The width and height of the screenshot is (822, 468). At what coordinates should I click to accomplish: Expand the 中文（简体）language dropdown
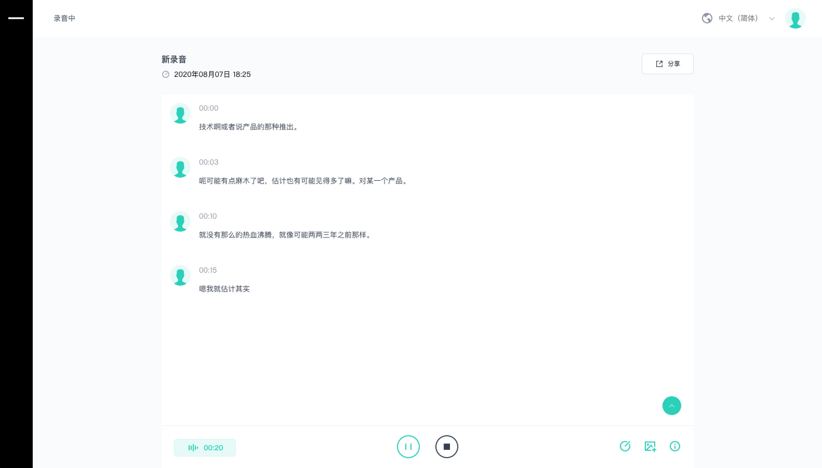tap(772, 18)
